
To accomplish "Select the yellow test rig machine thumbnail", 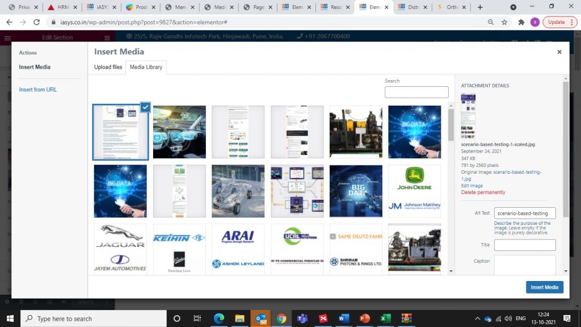I will pos(356,132).
